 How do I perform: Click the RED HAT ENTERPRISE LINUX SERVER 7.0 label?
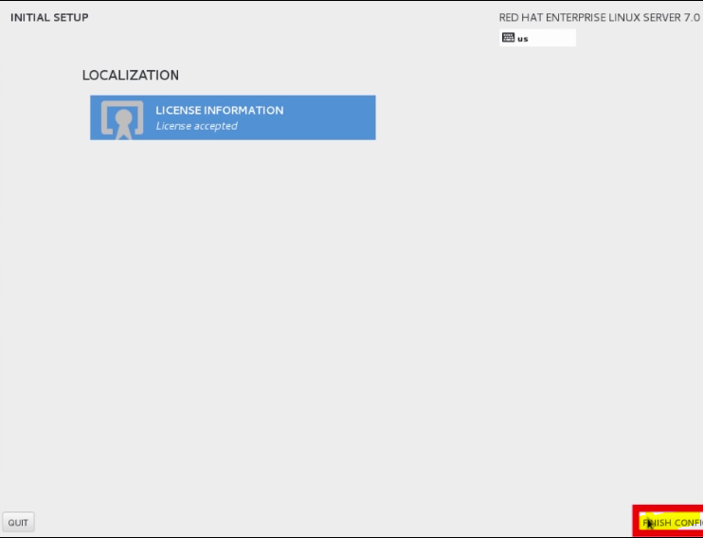tap(600, 17)
